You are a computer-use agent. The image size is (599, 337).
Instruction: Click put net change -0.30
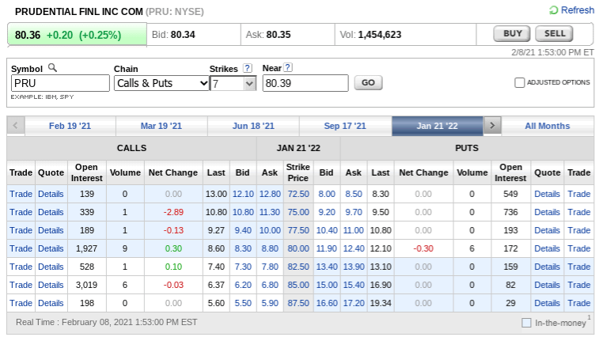[423, 248]
